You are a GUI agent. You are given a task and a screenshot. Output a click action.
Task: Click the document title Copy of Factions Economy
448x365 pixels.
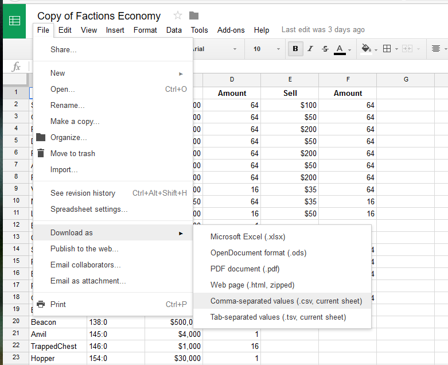pos(99,16)
